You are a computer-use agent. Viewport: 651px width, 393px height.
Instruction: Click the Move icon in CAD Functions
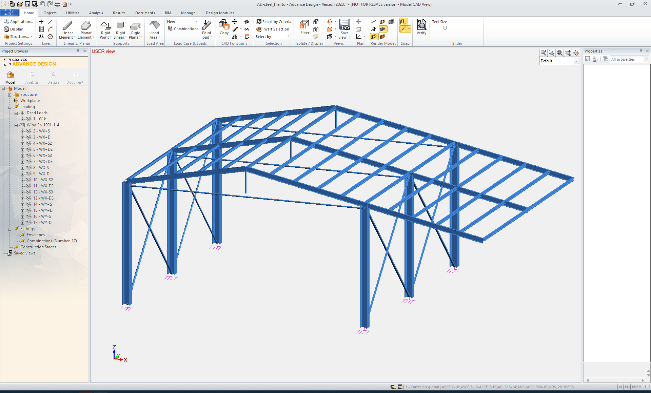pos(235,22)
